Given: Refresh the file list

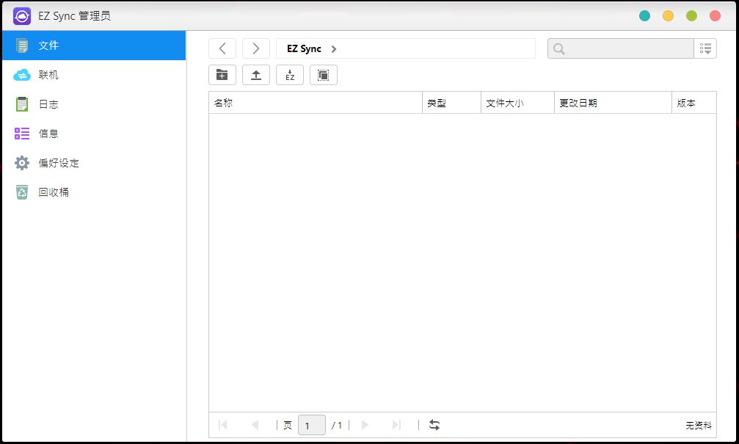Looking at the screenshot, I should coord(434,425).
